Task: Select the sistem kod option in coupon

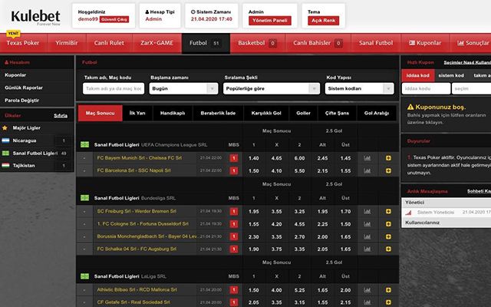Action: coord(450,76)
